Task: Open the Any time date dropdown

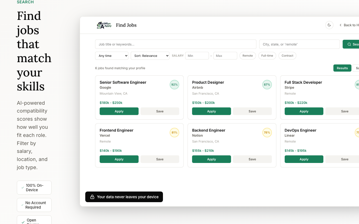Action: point(112,56)
